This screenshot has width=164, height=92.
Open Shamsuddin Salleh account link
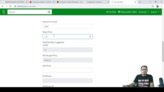[127, 12]
